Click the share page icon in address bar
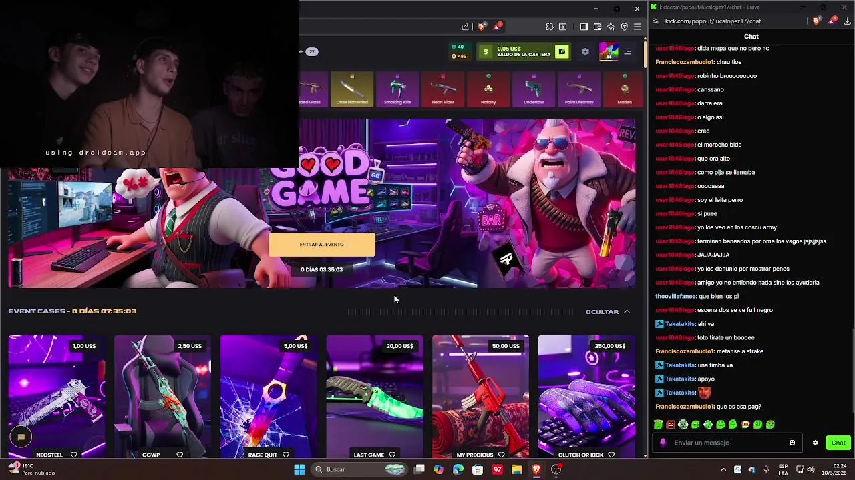This screenshot has height=480, width=855. point(466,27)
